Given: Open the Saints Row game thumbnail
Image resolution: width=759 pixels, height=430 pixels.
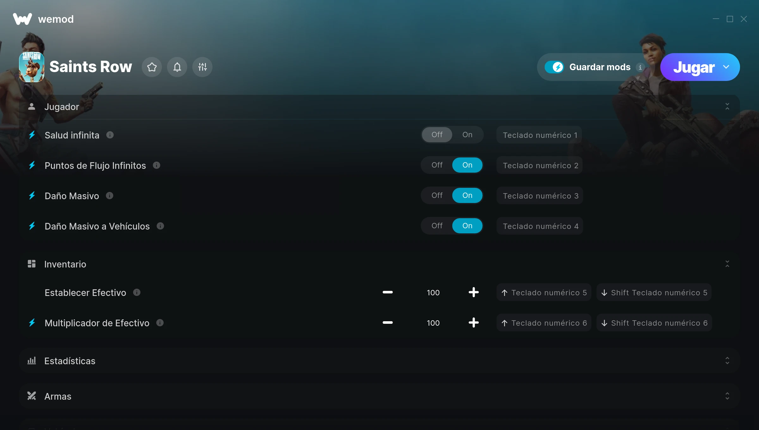Looking at the screenshot, I should tap(32, 67).
